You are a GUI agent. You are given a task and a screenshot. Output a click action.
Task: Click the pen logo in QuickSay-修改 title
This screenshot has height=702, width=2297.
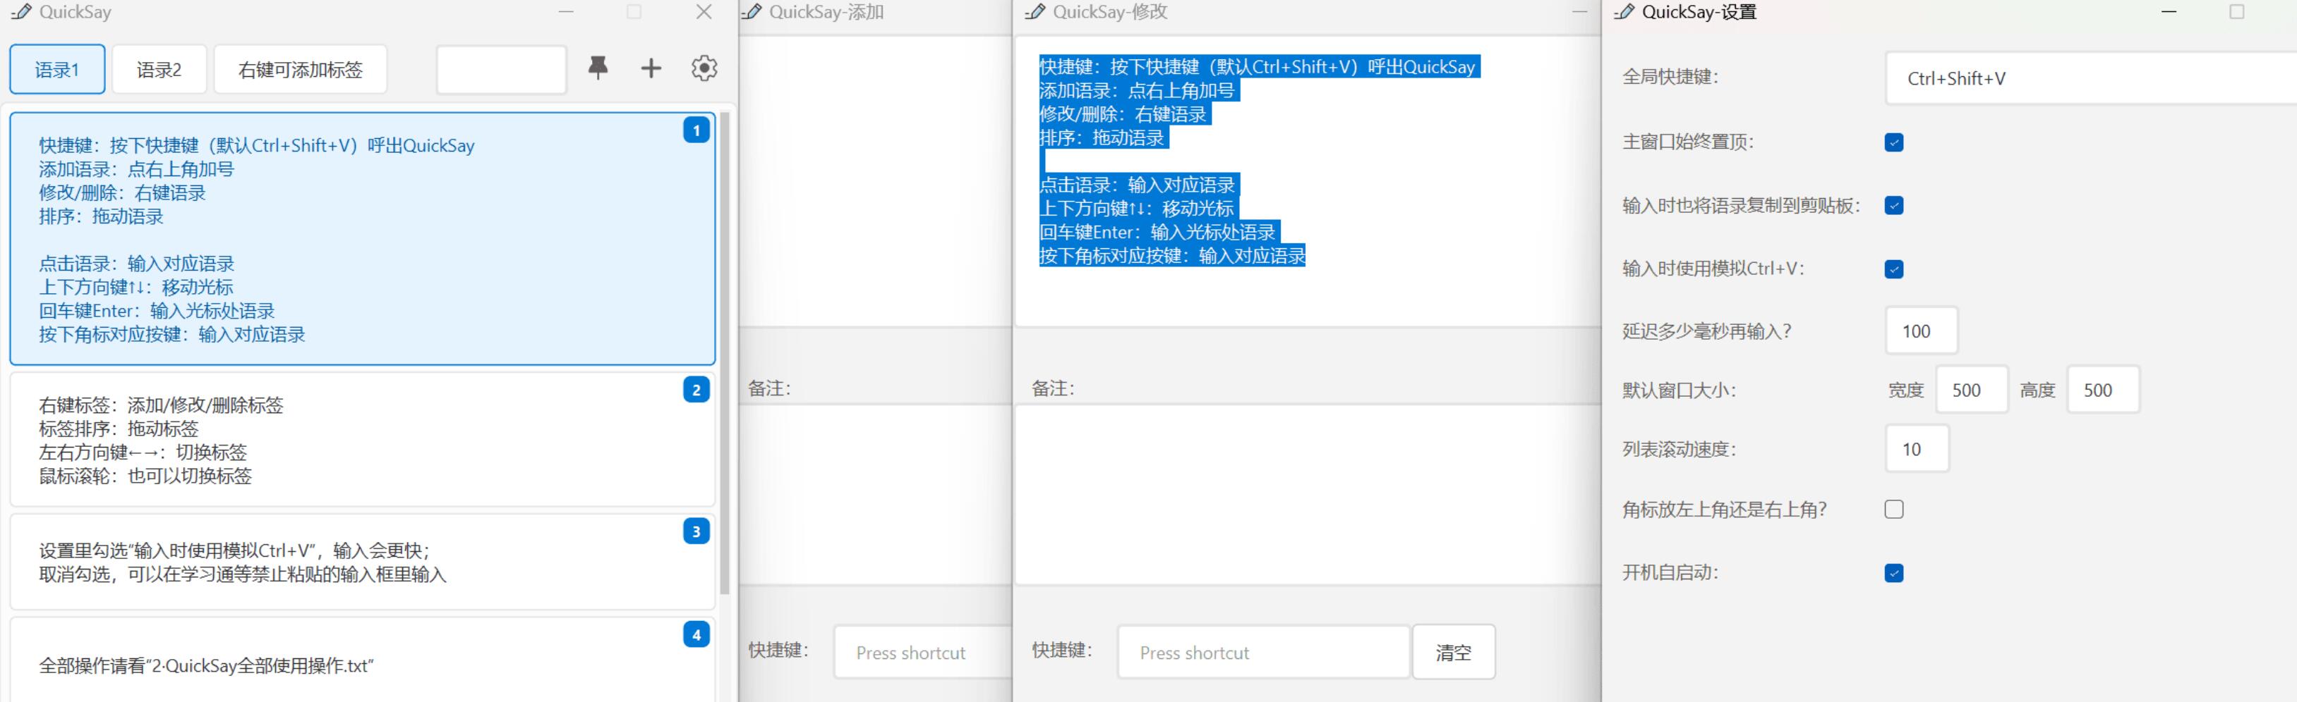1035,11
